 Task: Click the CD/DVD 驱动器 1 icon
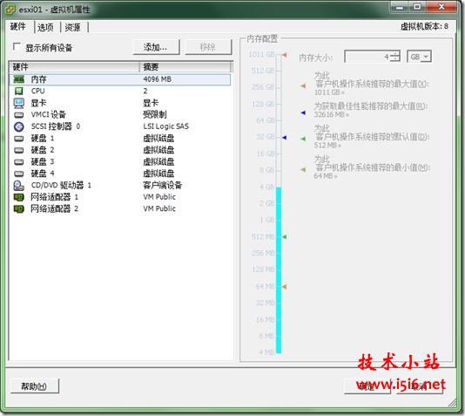click(x=19, y=185)
